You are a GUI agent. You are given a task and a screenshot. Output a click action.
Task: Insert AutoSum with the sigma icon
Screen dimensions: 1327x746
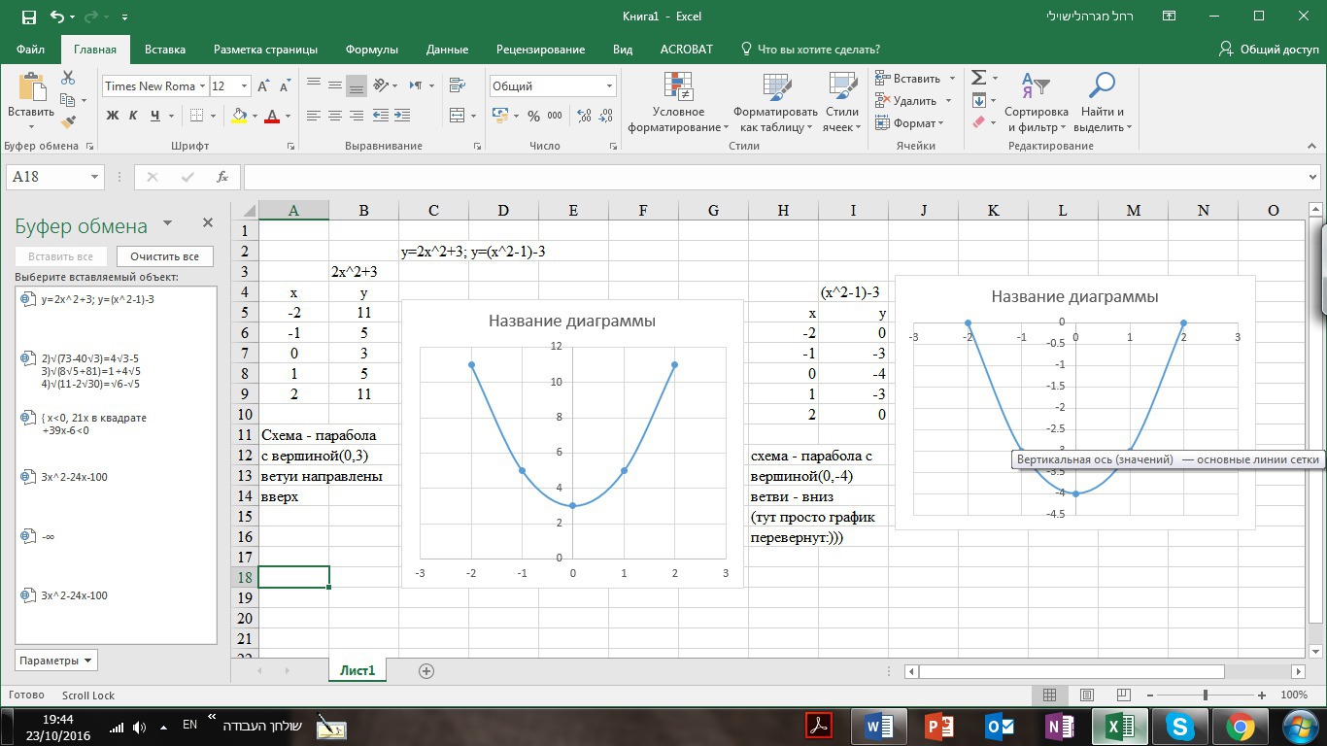pyautogui.click(x=979, y=78)
